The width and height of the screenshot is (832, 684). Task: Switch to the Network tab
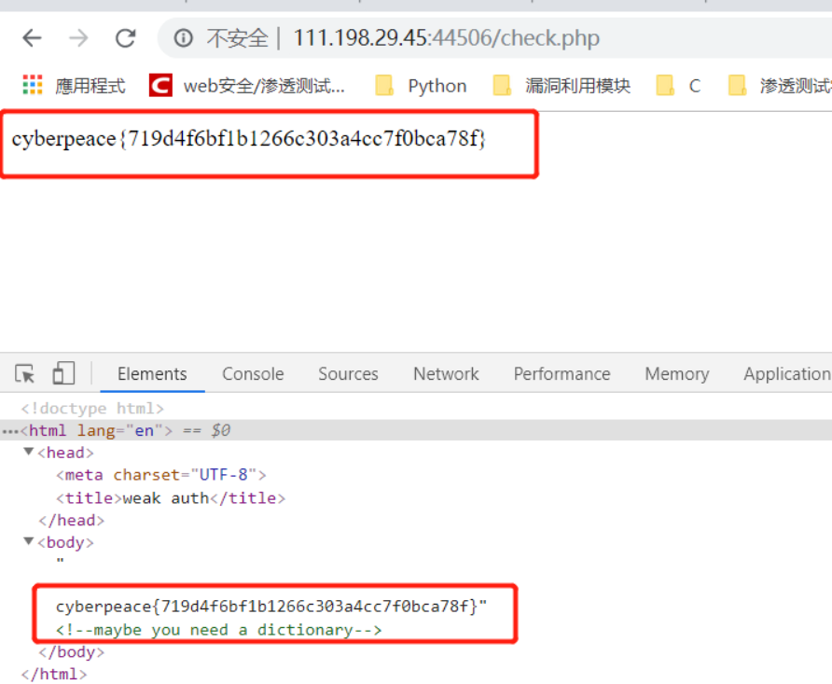[446, 374]
